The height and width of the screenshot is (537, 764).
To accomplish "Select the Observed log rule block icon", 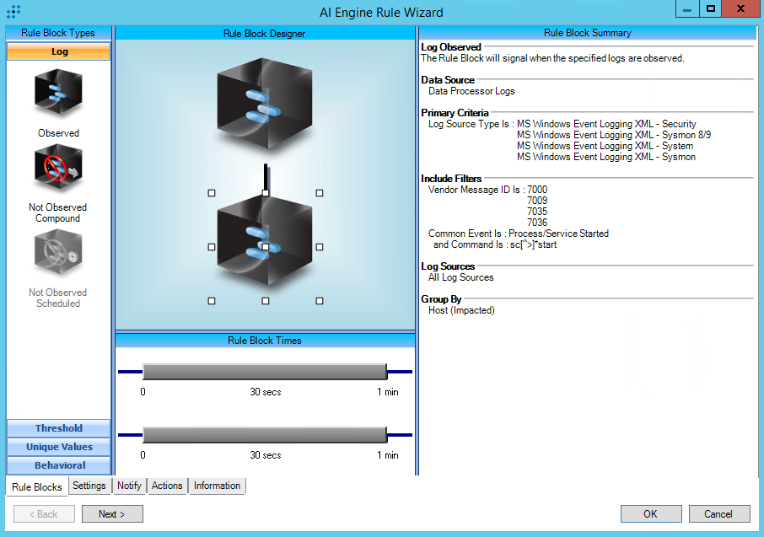I will (x=58, y=93).
